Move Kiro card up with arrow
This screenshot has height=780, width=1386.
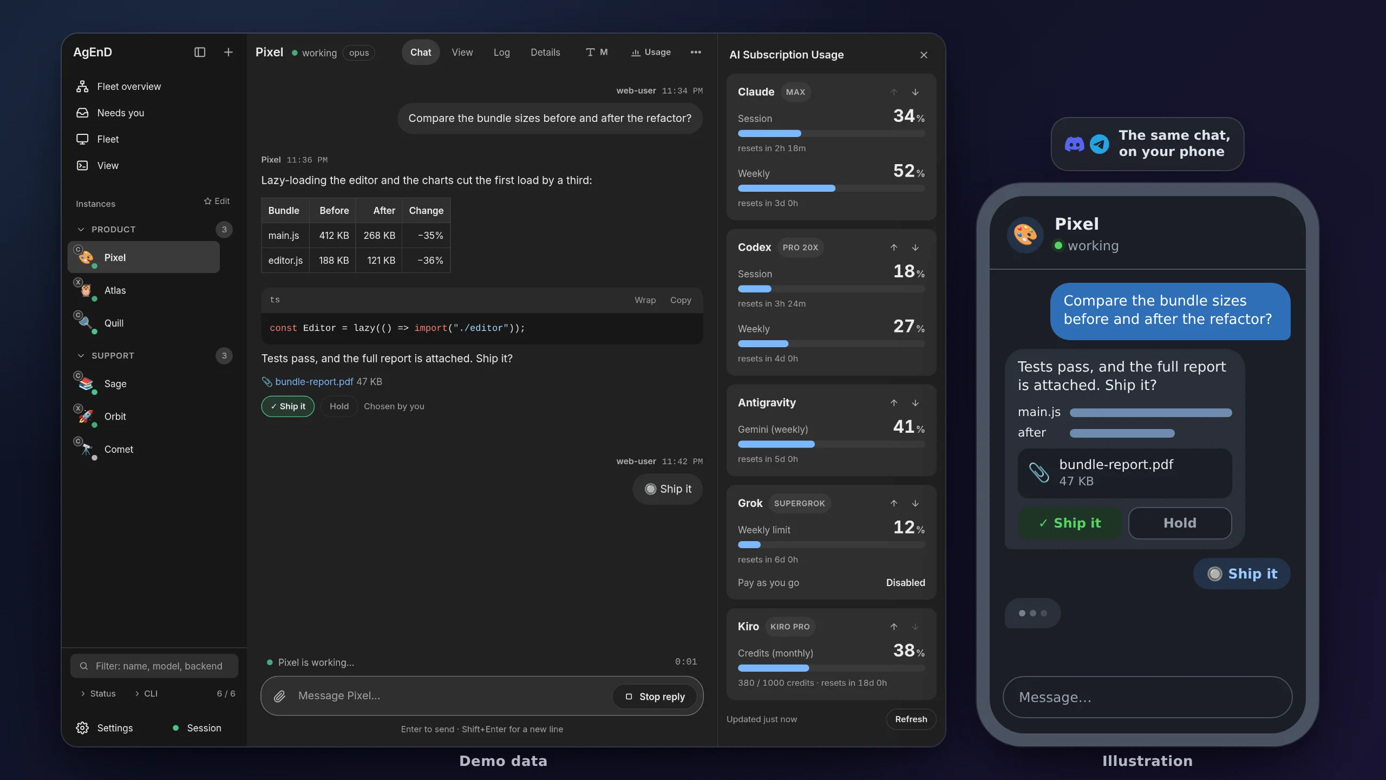pyautogui.click(x=894, y=627)
